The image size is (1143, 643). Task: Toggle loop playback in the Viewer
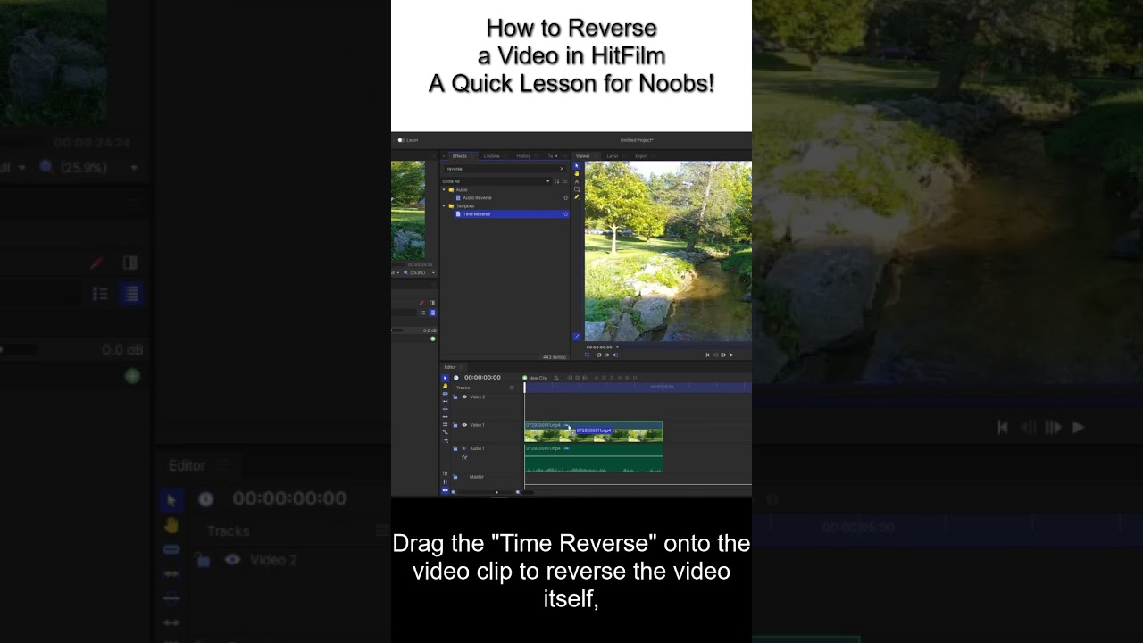(x=598, y=355)
